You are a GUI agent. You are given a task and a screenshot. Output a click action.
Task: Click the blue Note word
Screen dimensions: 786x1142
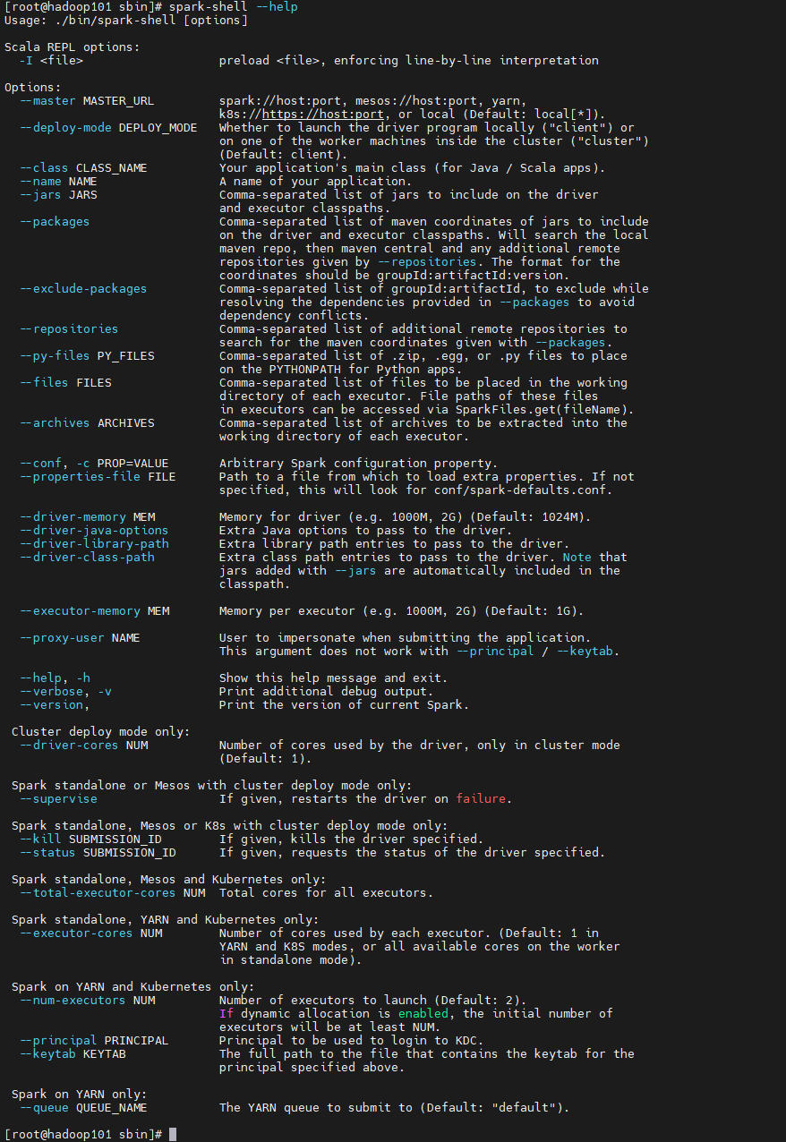[577, 557]
